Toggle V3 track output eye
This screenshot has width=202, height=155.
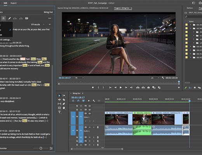click(90, 106)
